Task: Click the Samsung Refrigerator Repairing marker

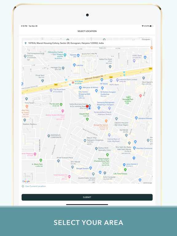Action: (x=99, y=108)
